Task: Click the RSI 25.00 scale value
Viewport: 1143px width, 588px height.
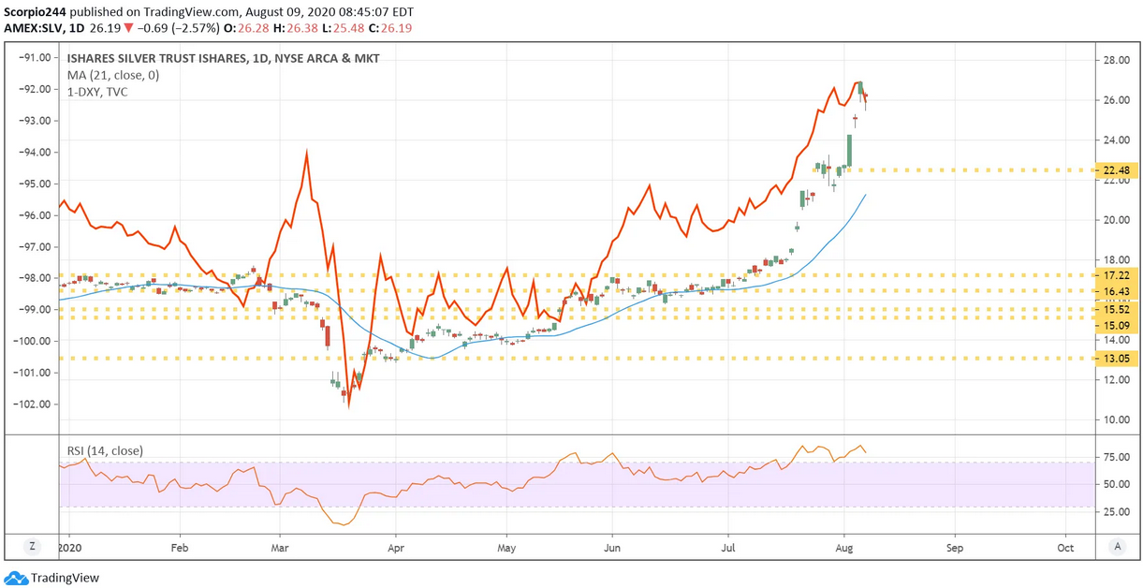Action: click(1116, 512)
